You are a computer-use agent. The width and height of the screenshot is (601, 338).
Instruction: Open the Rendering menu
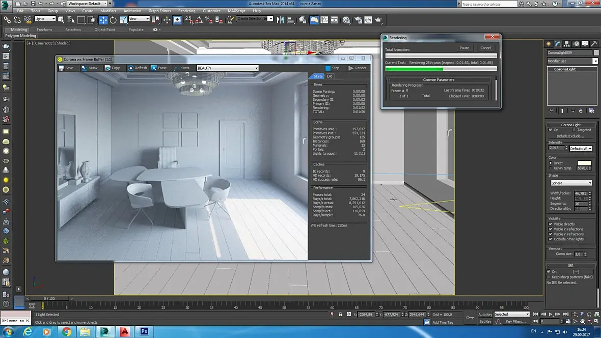[x=186, y=11]
